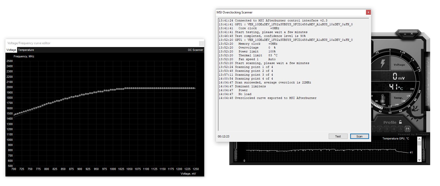Screen dimensions: 440x186
Task: Close the Voltage/Frequency curve editor window
Action: 201,43
